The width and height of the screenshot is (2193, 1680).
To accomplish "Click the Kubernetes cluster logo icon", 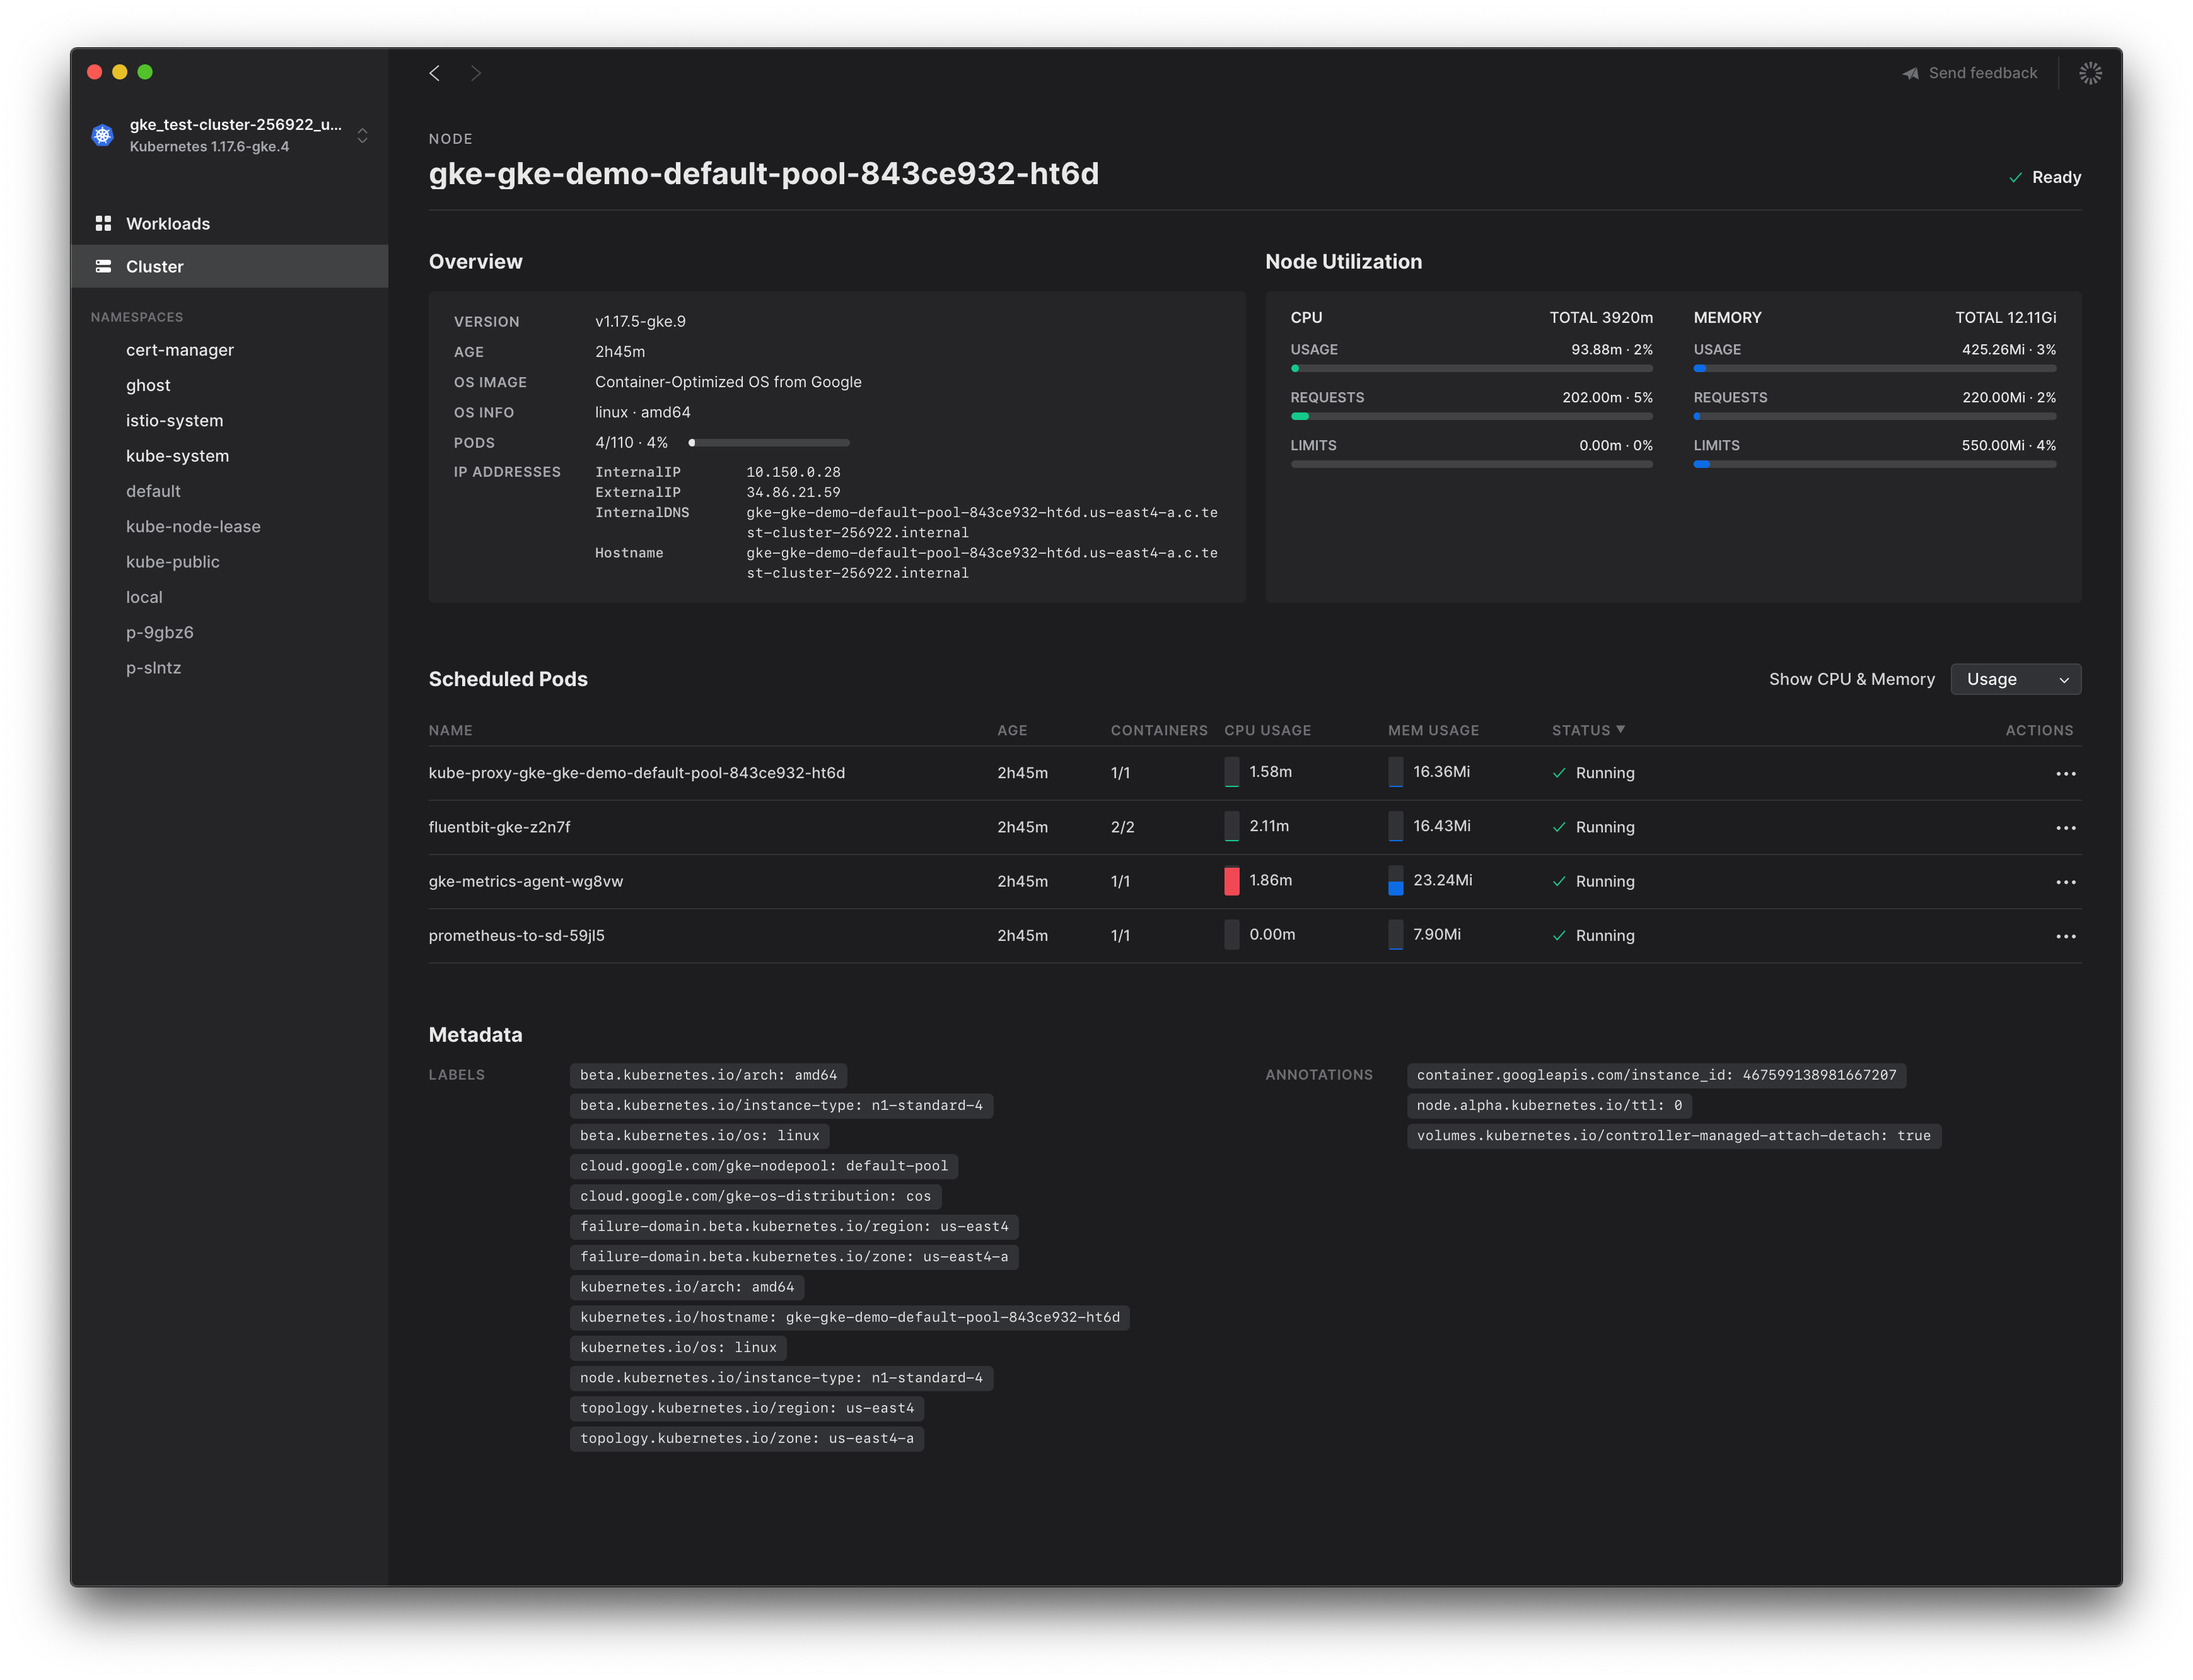I will pos(103,135).
